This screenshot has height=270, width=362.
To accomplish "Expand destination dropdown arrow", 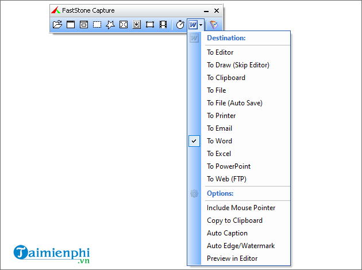I will click(x=201, y=25).
